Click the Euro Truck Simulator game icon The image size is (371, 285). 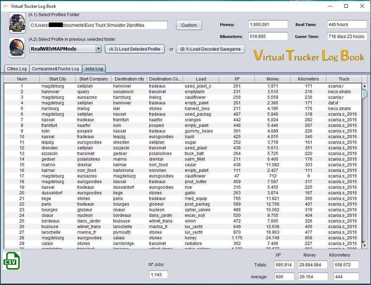pyautogui.click(x=17, y=23)
